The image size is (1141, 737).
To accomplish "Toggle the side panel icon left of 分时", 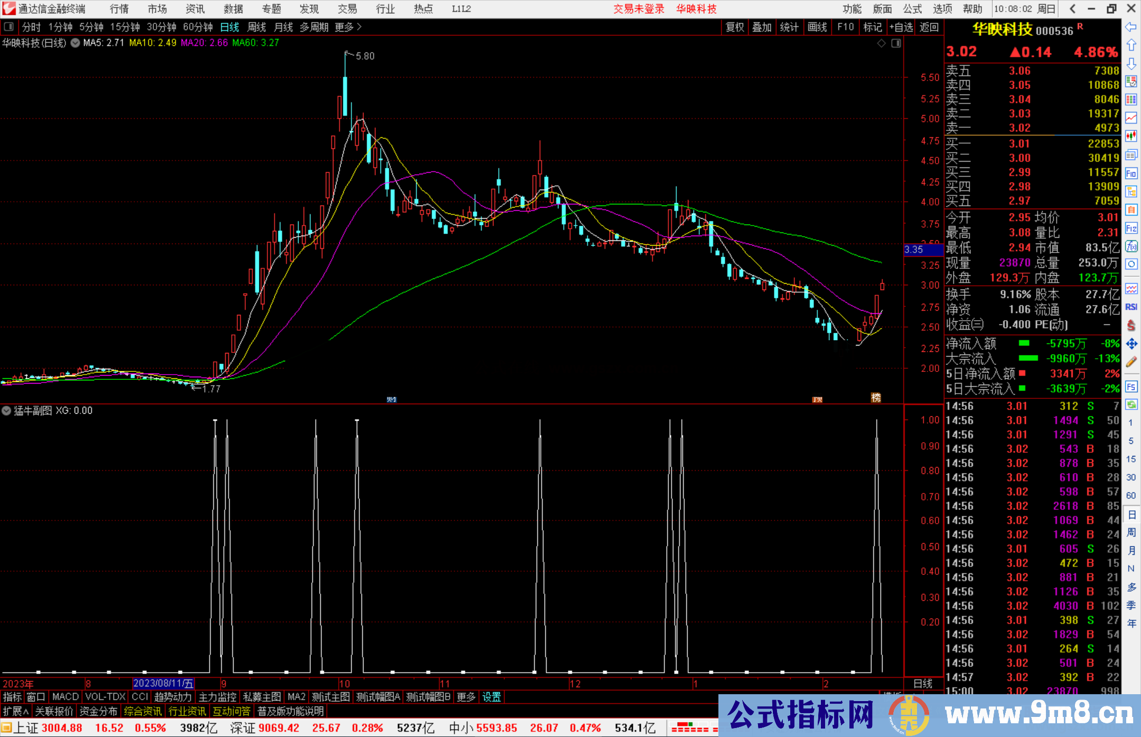I will [8, 27].
